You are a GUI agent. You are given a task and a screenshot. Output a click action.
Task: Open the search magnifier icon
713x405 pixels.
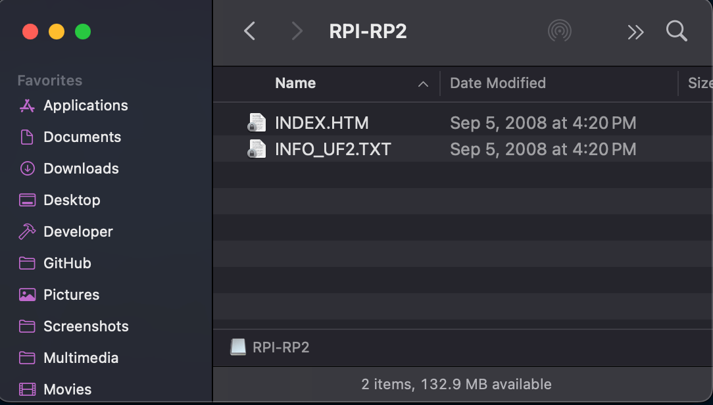click(676, 31)
